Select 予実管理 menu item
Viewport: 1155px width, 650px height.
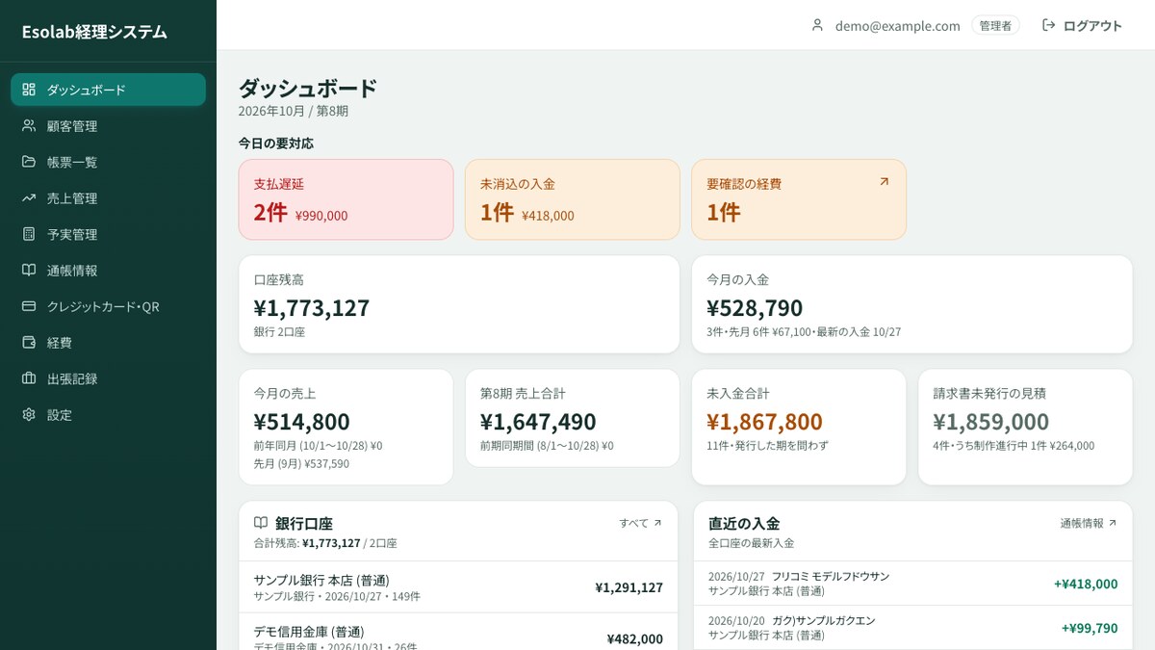(108, 234)
